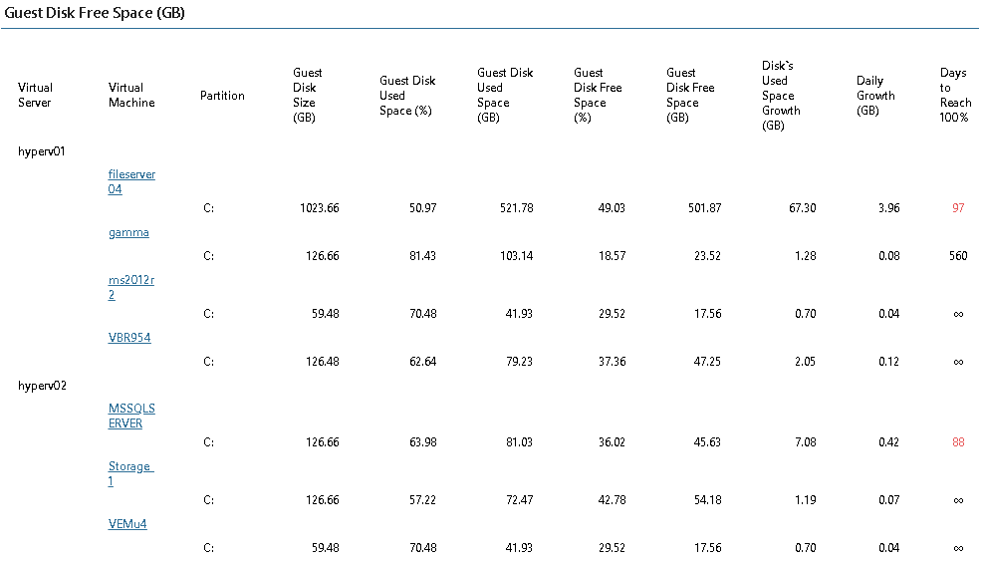
Task: Open the fileserver04 virtual machine link
Action: tap(131, 181)
